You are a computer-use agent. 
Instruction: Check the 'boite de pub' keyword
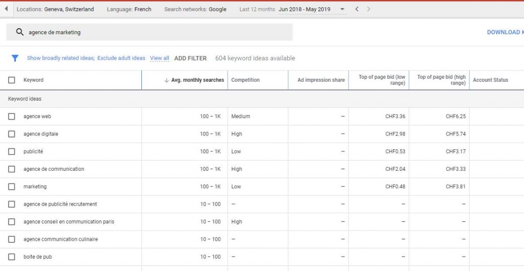[x=12, y=257]
